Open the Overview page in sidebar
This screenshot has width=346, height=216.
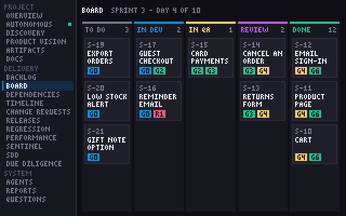(24, 15)
